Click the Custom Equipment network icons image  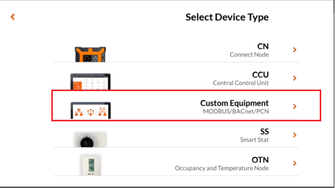(x=91, y=110)
